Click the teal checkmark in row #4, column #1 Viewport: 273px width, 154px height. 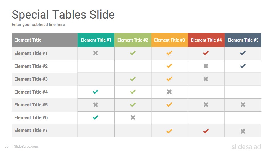[x=96, y=92]
